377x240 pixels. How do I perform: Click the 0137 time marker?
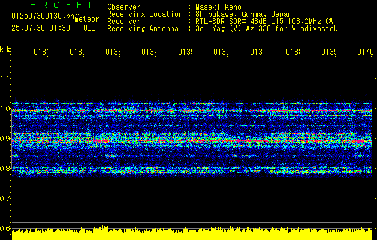(x=257, y=52)
